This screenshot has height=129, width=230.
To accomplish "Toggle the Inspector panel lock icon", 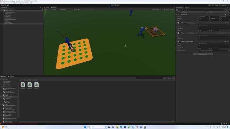I will [227, 7].
